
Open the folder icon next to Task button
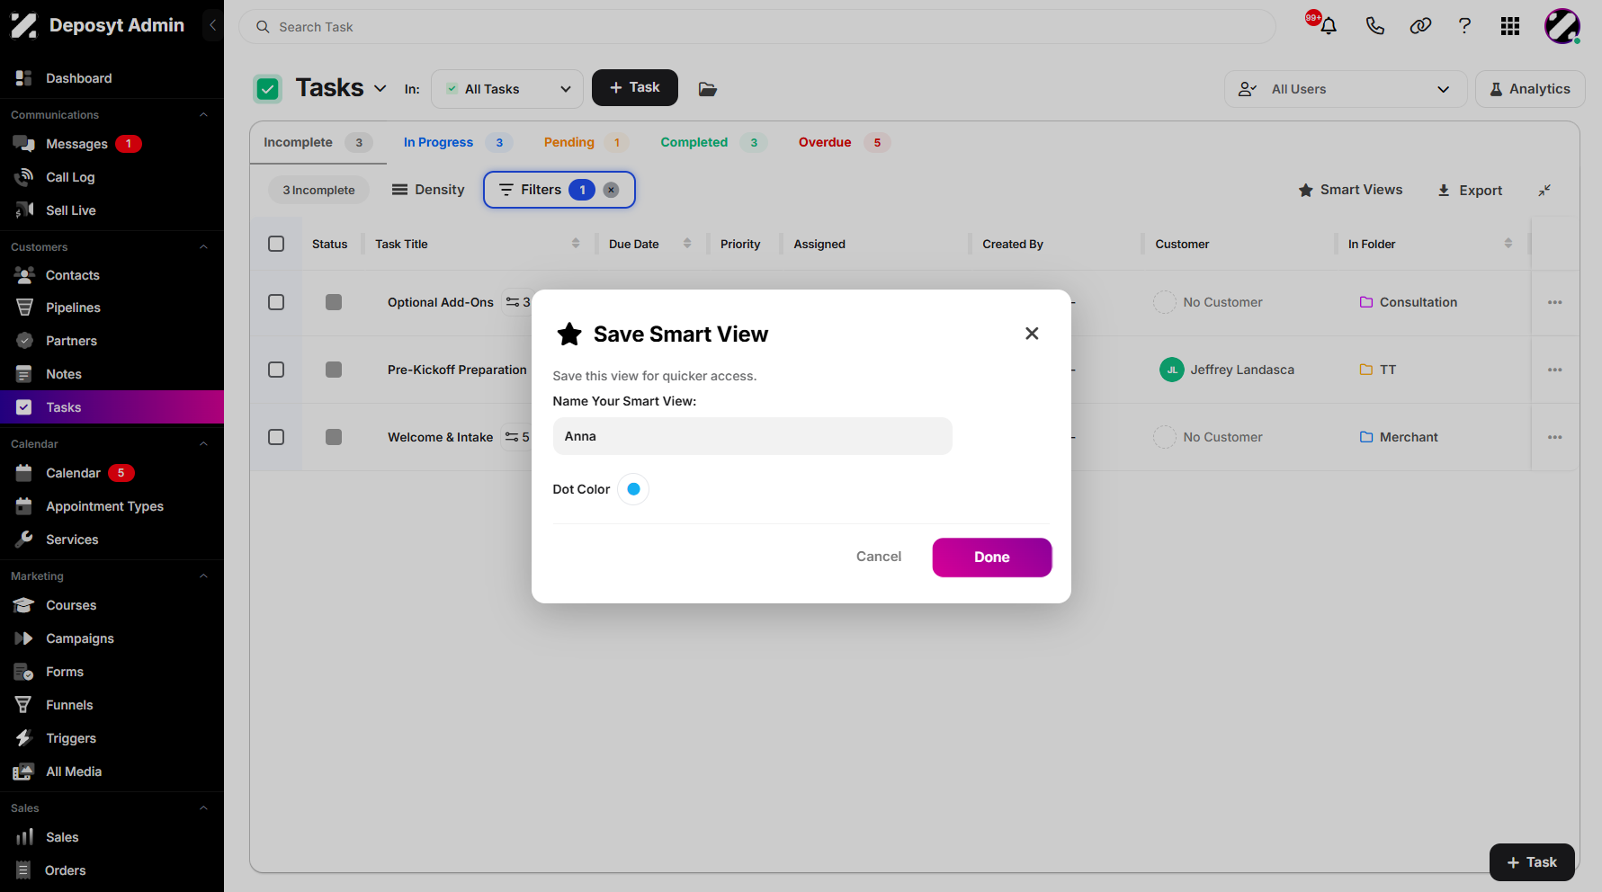(708, 88)
